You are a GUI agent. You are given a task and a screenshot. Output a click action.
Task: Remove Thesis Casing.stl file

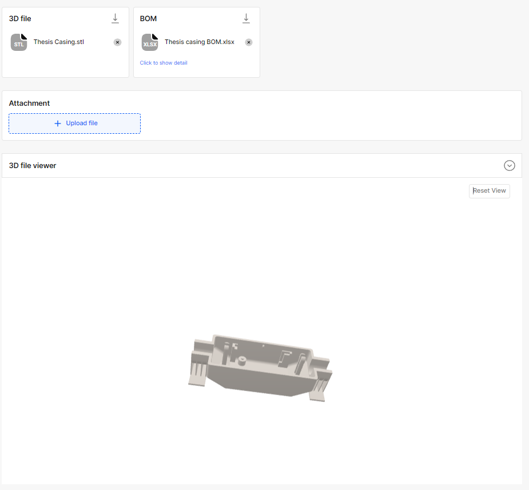click(x=117, y=42)
